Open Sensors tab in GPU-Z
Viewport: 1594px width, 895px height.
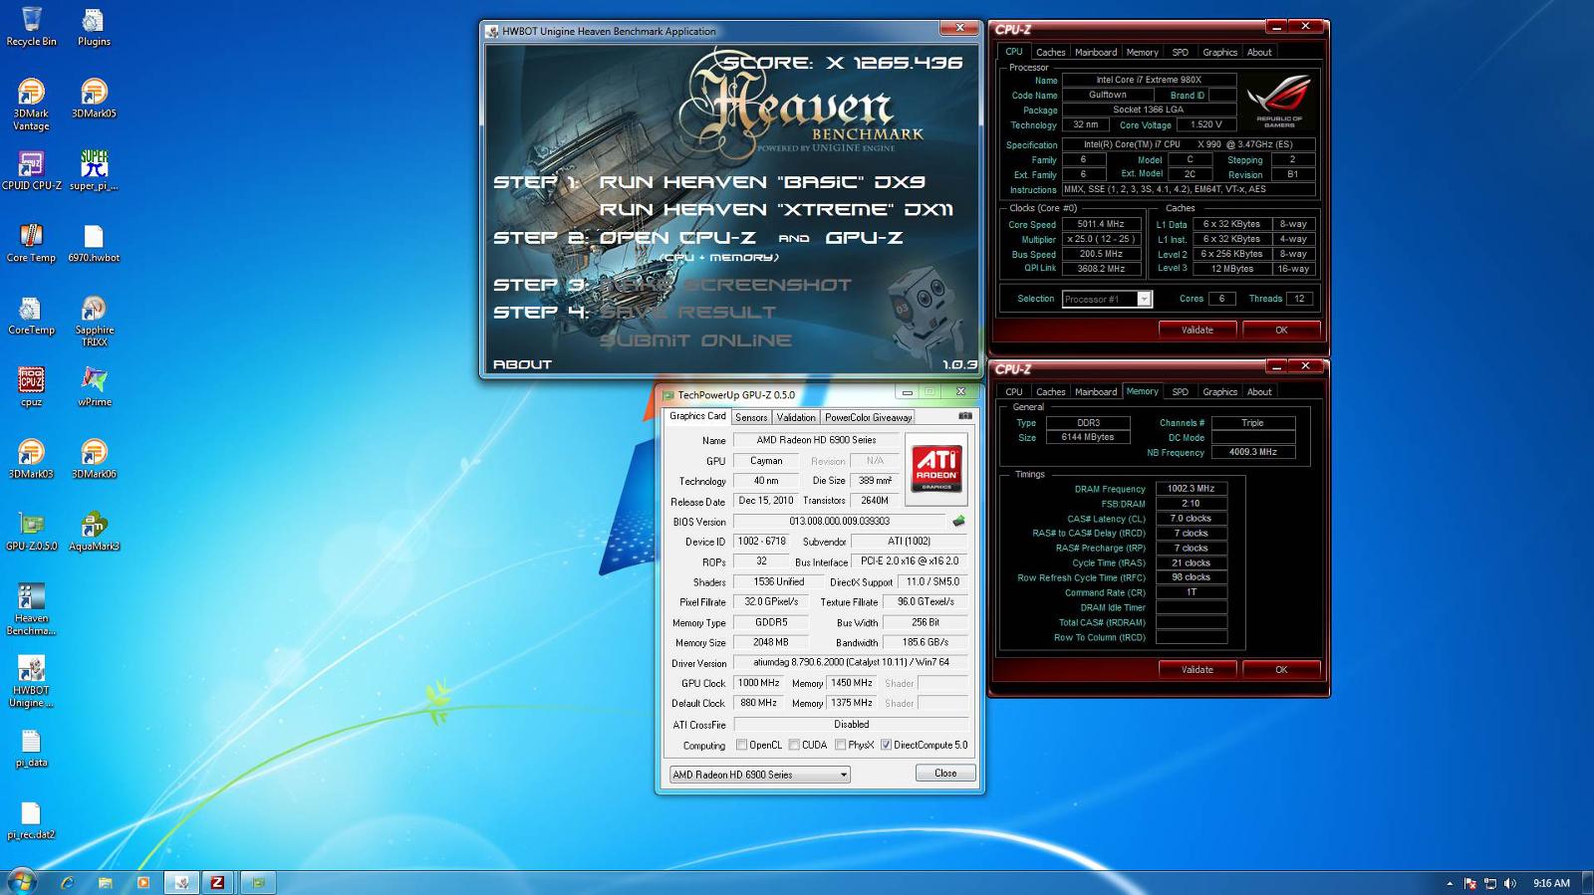click(x=751, y=417)
